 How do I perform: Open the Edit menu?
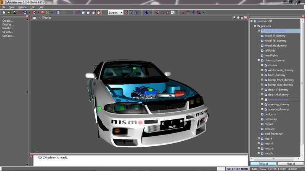coord(32,7)
